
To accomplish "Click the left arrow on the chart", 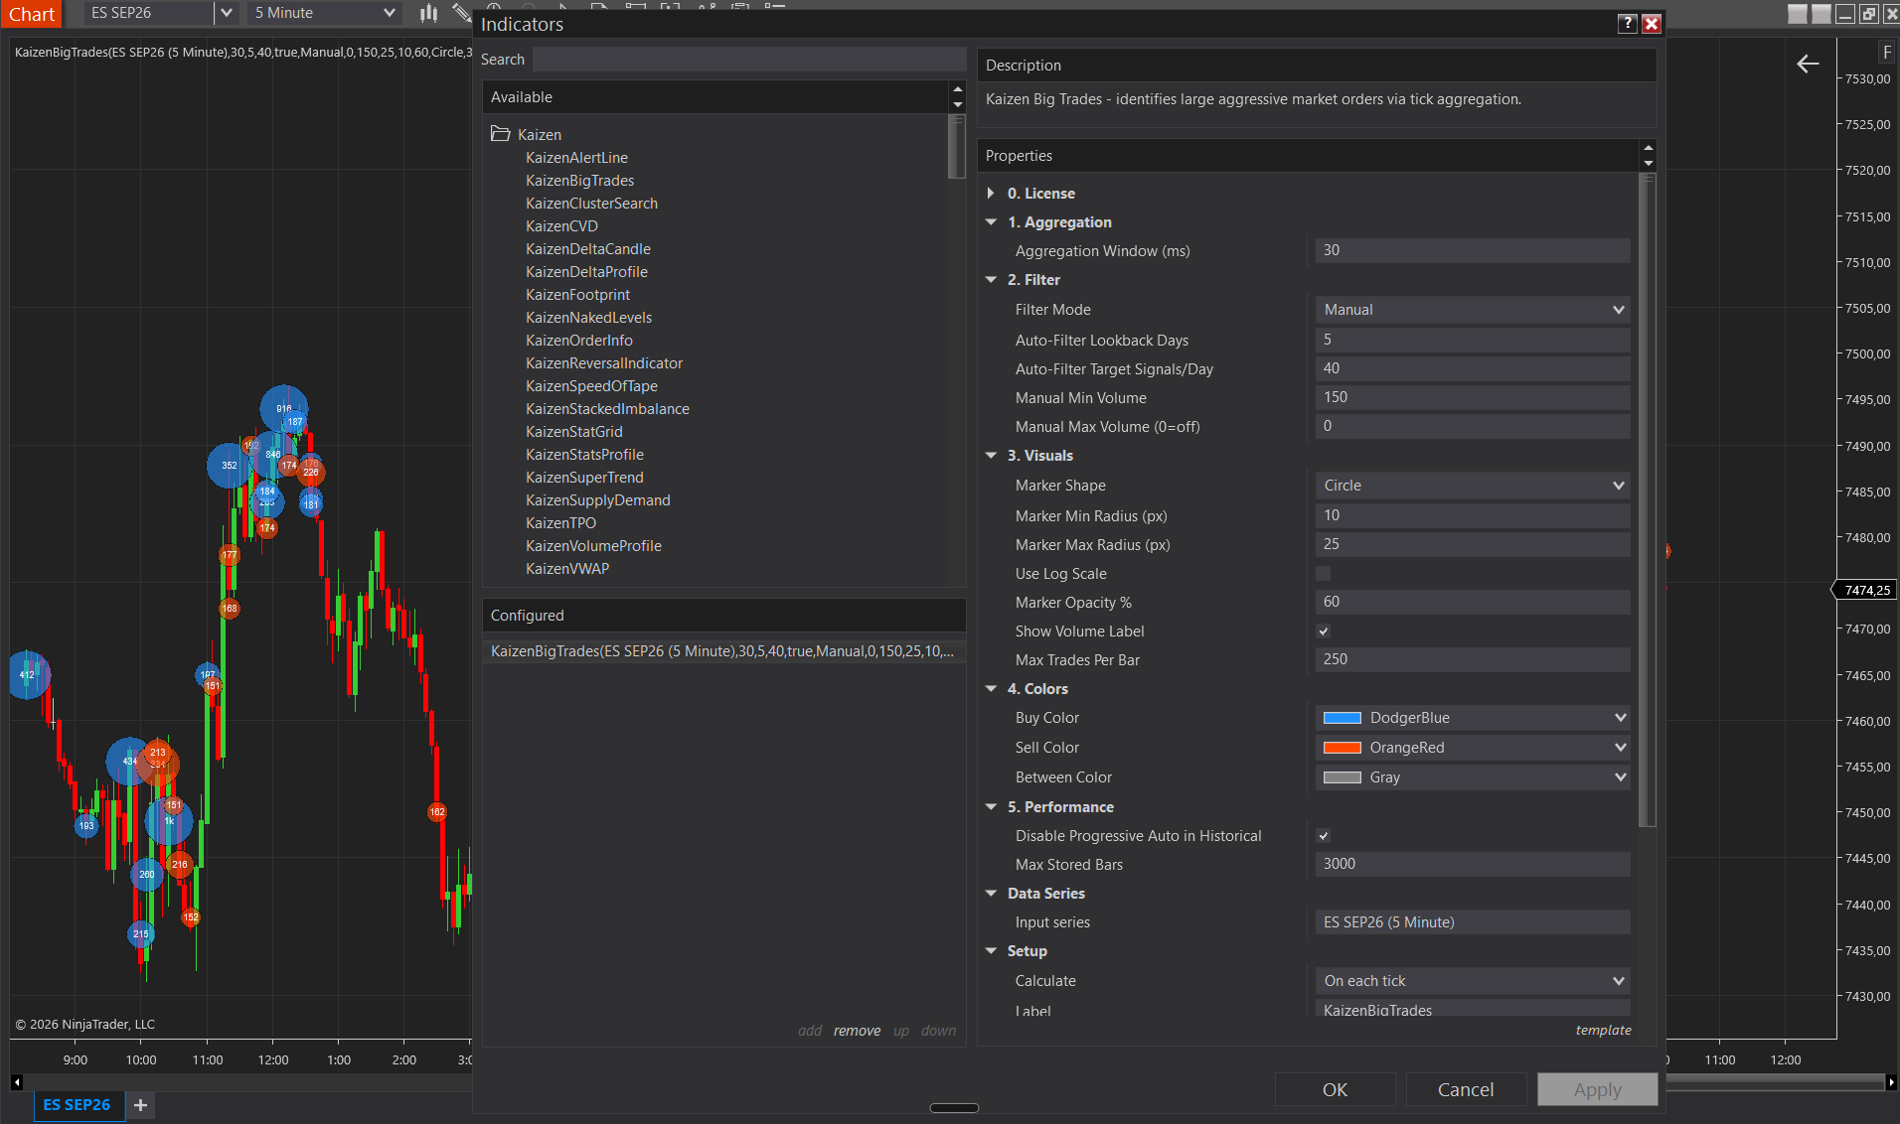I will click(1808, 65).
